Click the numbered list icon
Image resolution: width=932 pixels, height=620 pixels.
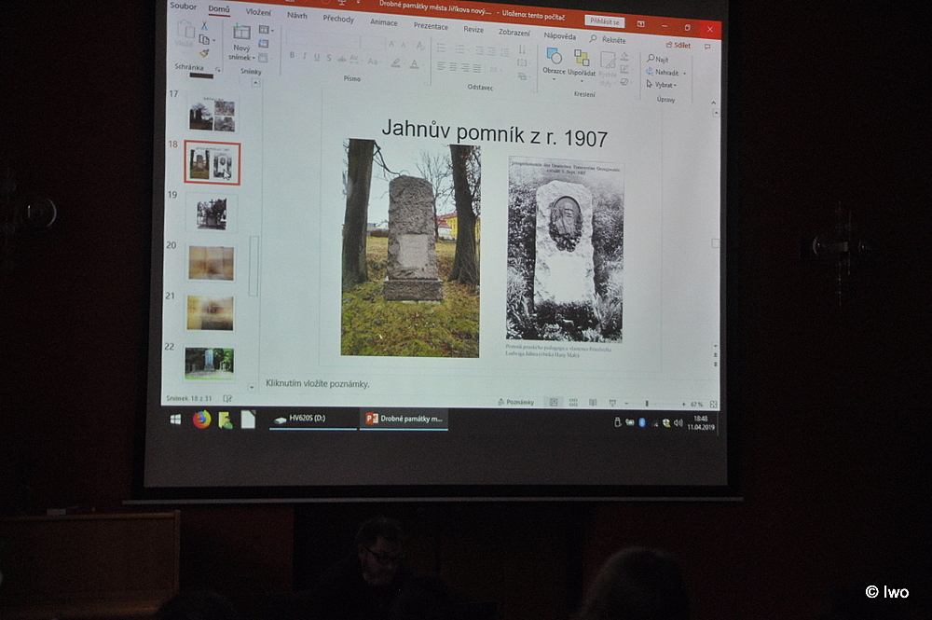coord(459,48)
